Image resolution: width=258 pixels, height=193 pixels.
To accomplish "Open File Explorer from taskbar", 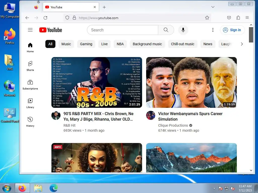I will coord(38,188).
